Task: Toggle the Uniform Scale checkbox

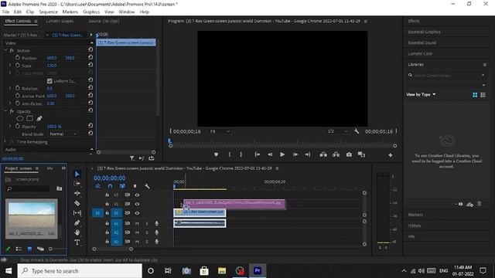Action: (49, 81)
